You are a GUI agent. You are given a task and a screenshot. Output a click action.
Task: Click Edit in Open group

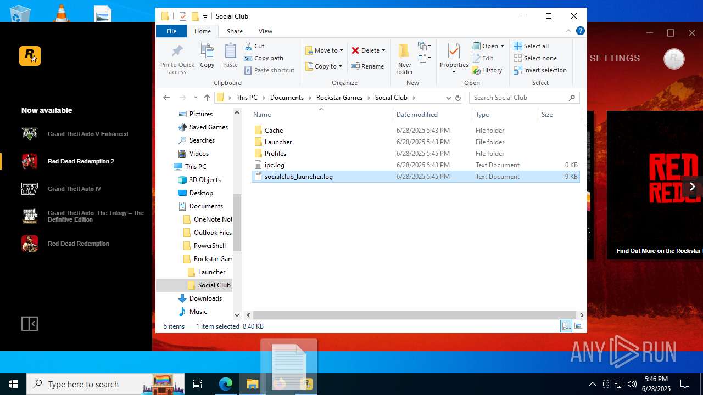click(483, 58)
